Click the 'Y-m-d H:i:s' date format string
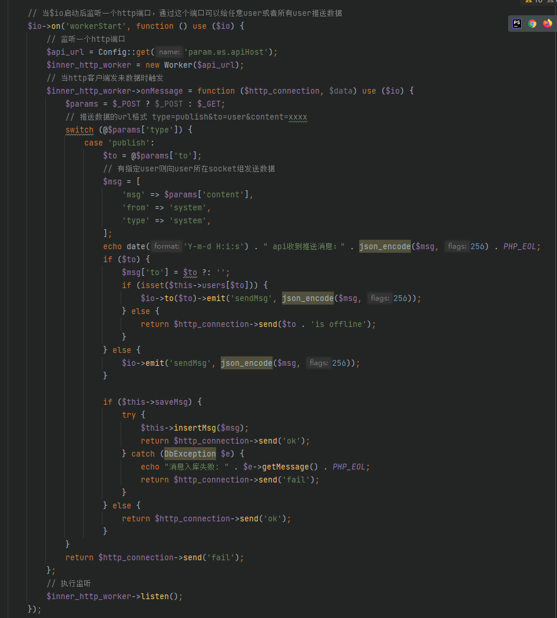 (214, 246)
